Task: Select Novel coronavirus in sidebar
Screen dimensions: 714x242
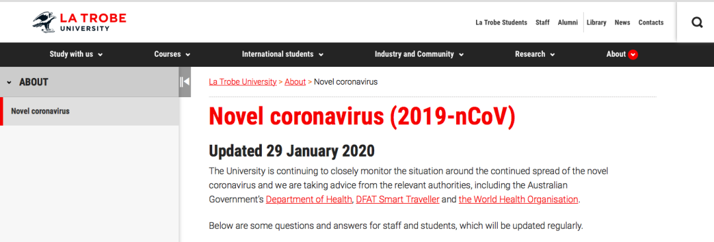Action: pyautogui.click(x=89, y=111)
